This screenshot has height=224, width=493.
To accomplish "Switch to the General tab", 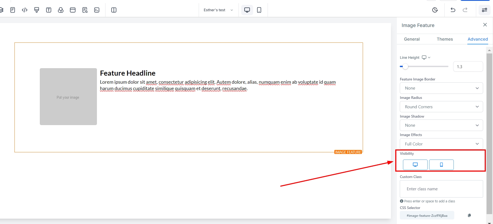I will pyautogui.click(x=412, y=39).
